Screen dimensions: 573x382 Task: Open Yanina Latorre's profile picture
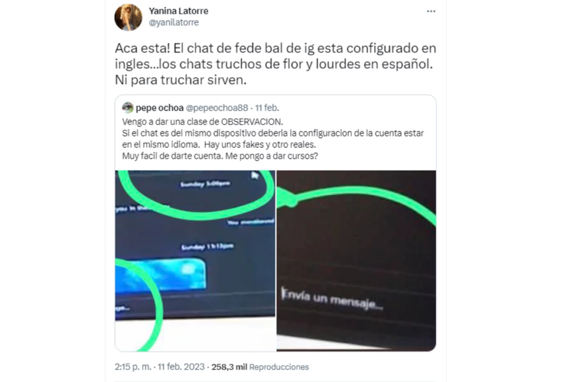[128, 17]
